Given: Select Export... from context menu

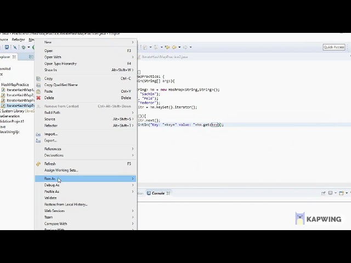Looking at the screenshot, I should 86,141.
